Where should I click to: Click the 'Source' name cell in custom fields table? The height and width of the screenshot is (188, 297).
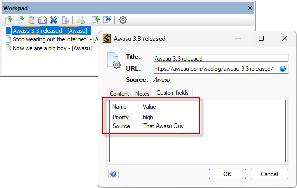point(122,126)
